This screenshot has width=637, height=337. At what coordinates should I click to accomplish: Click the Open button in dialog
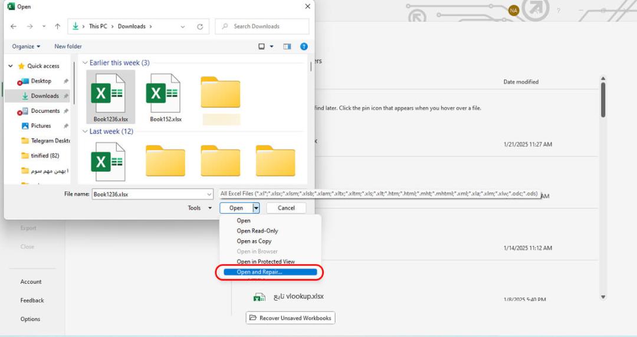(x=236, y=208)
